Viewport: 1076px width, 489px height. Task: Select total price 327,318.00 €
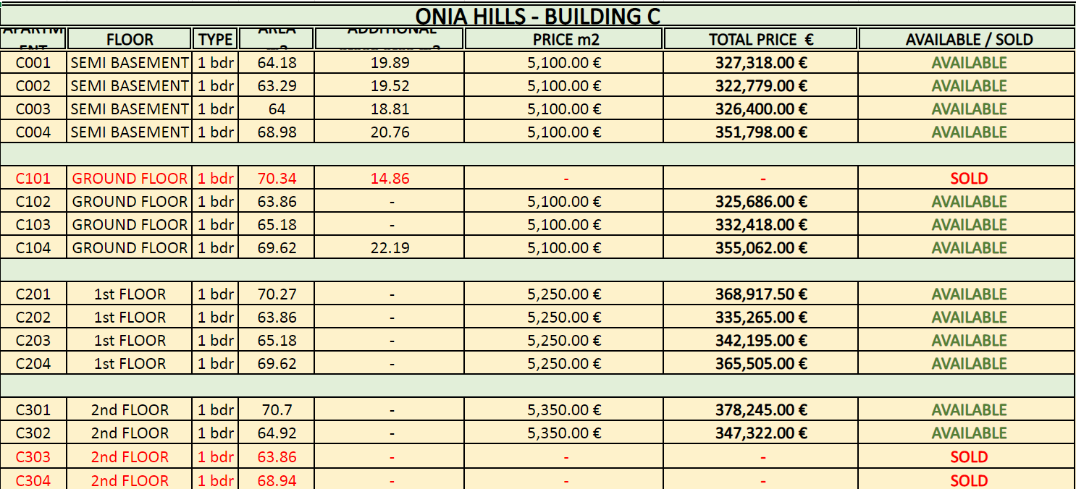[761, 63]
